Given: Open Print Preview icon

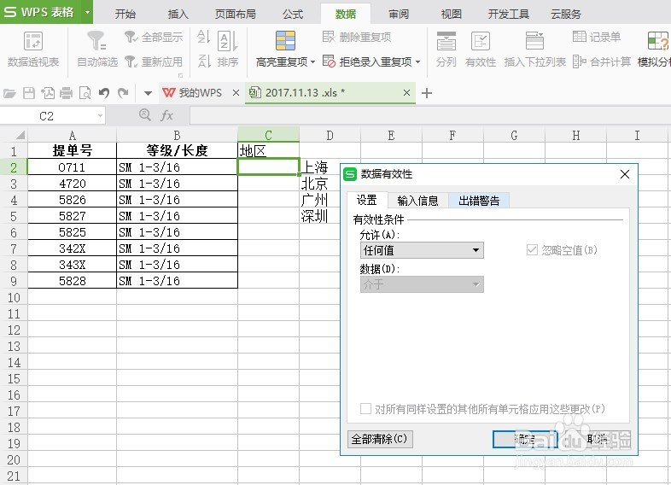Looking at the screenshot, I should (85, 93).
